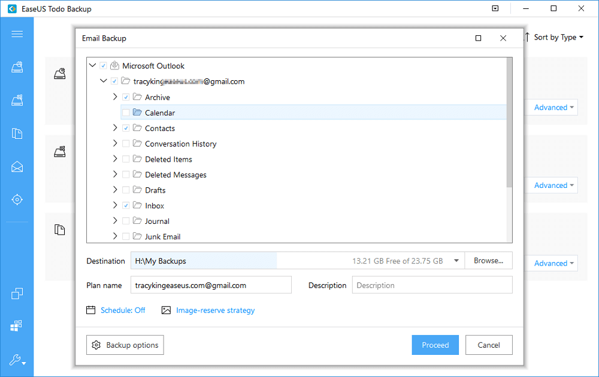Check the Junk Email checkbox

pyautogui.click(x=126, y=236)
